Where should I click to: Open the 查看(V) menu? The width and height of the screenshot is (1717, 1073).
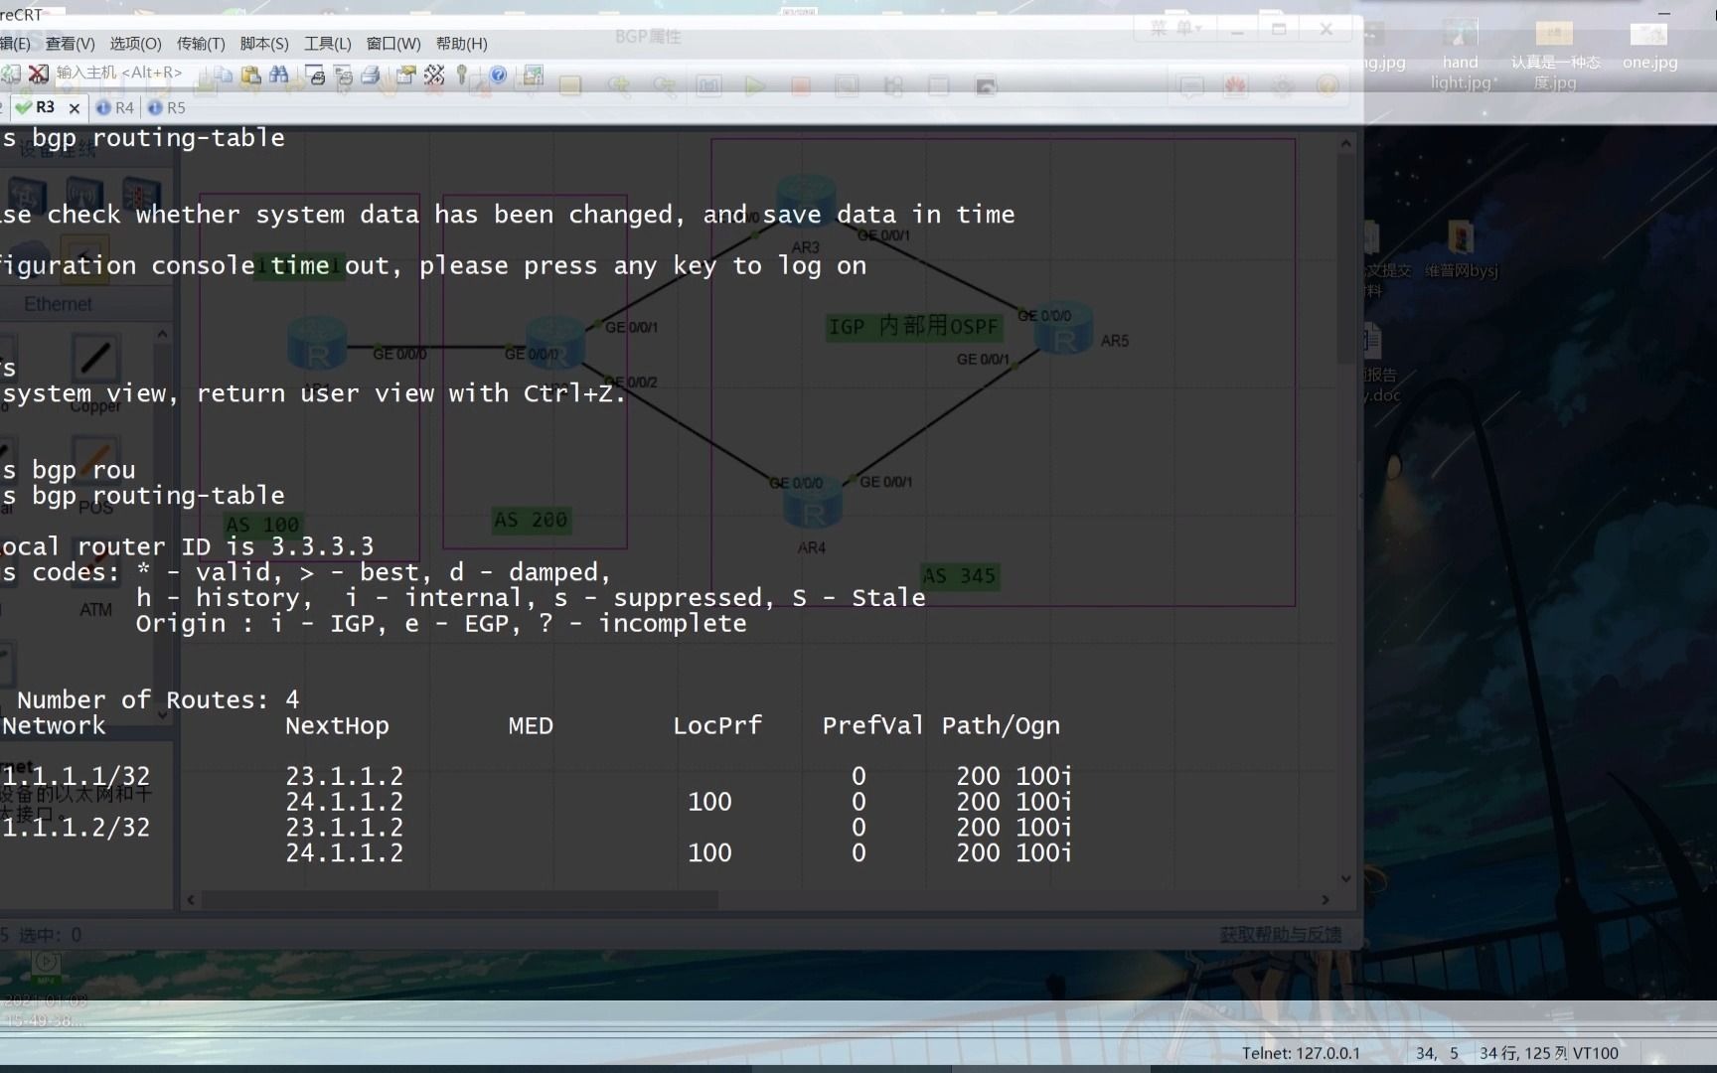point(70,44)
